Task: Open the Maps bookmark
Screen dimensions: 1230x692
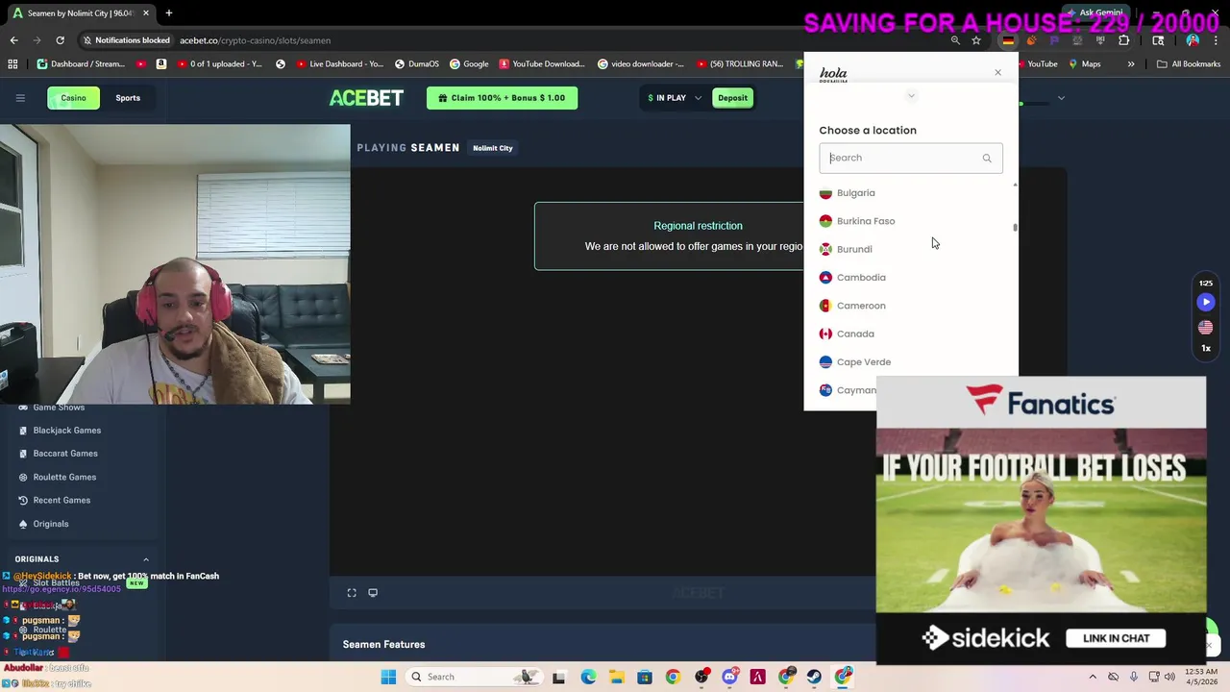Action: (1083, 64)
